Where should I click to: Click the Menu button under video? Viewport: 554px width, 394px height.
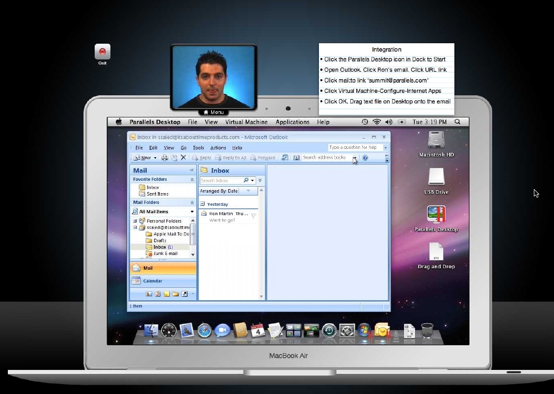pyautogui.click(x=214, y=112)
